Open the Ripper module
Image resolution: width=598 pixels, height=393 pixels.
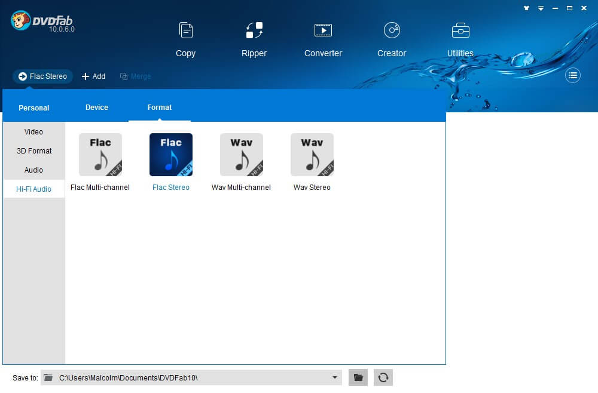(x=254, y=39)
